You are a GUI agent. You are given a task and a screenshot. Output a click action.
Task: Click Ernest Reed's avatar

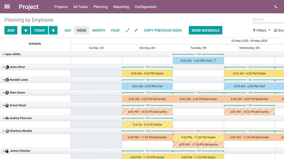click(x=7, y=105)
